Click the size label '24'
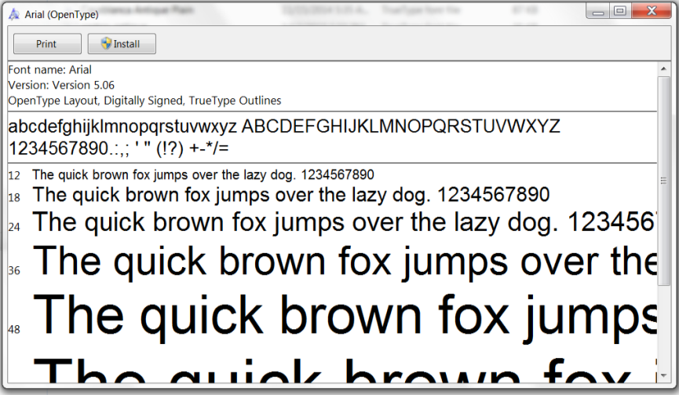This screenshot has height=395, width=679. [14, 227]
